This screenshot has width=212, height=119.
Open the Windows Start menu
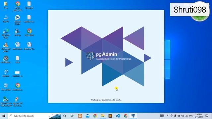coord(4,116)
